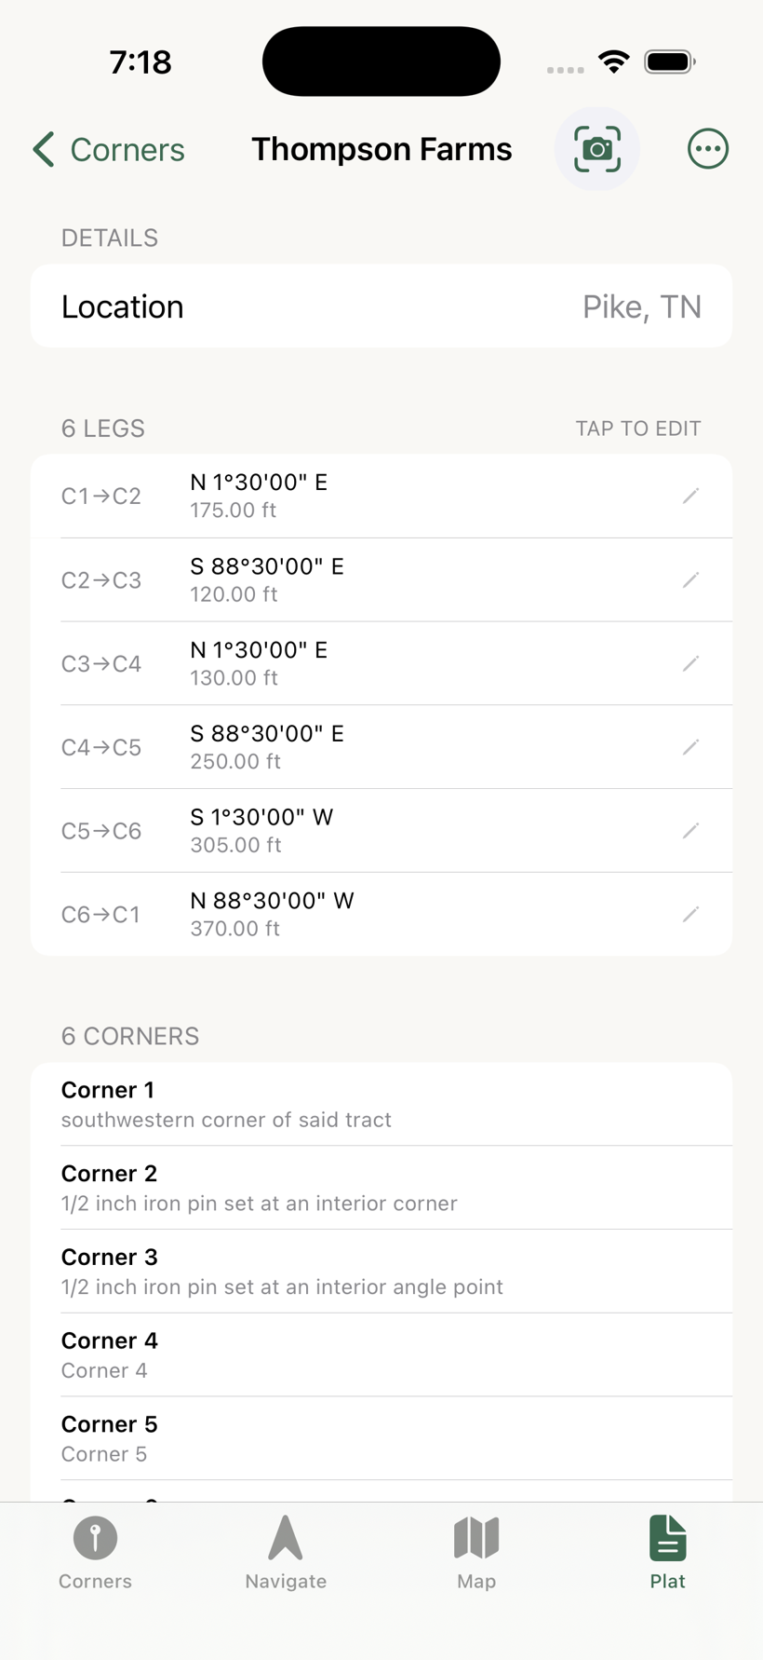Image resolution: width=763 pixels, height=1660 pixels.
Task: Select Corner 3 interior angle point entry
Action: coord(381,1272)
